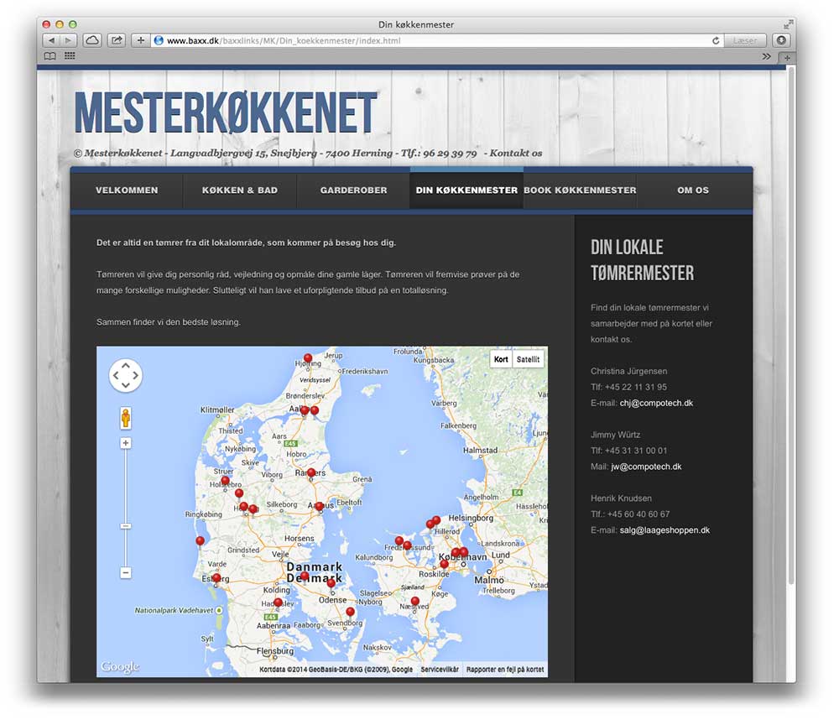The width and height of the screenshot is (839, 725).
Task: Click the map zoom slider handle
Action: [125, 526]
